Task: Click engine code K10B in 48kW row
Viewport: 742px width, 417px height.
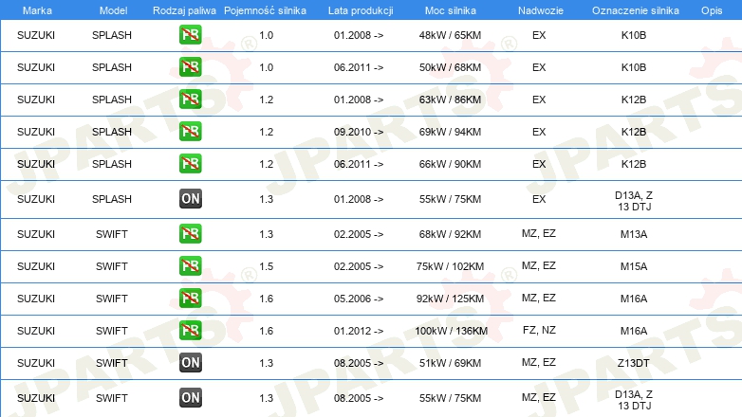Action: coord(634,35)
